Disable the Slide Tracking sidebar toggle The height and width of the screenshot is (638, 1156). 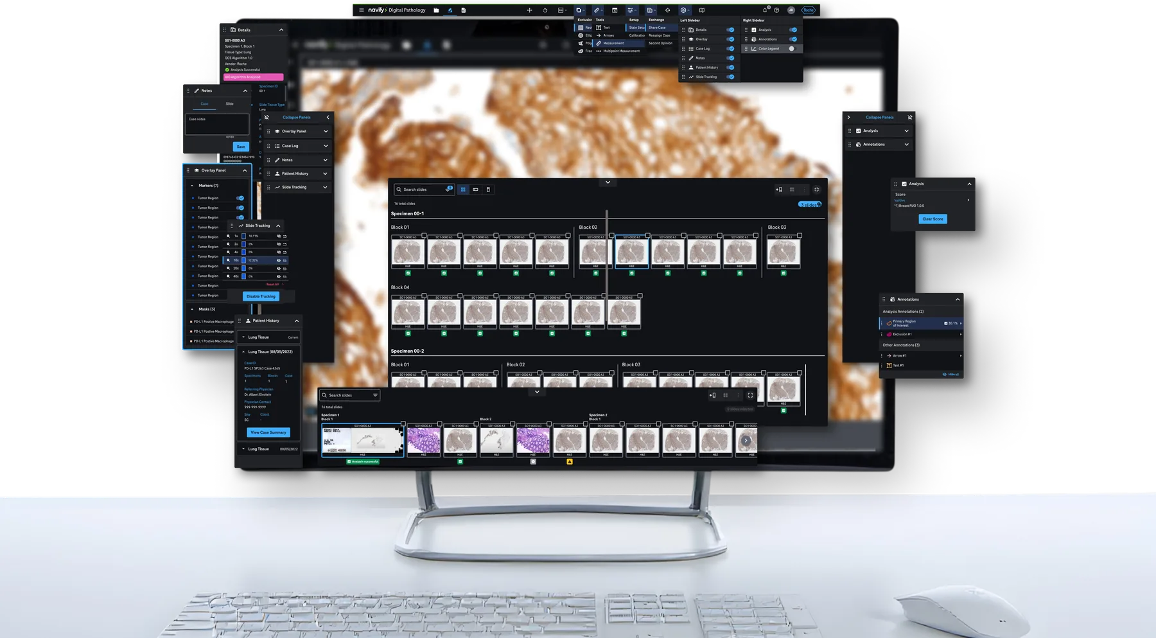(x=730, y=77)
